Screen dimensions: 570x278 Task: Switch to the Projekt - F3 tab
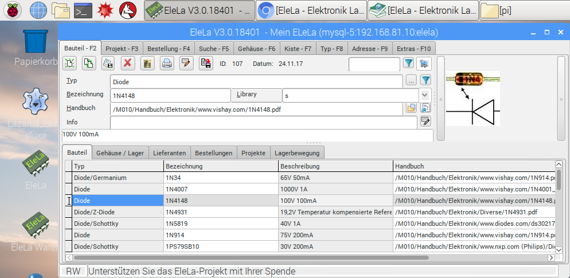122,49
